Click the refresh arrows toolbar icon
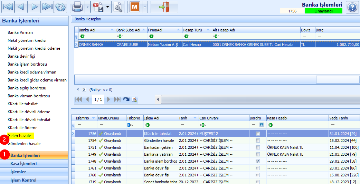Image resolution: width=360 pixels, height=184 pixels. tap(60, 7)
